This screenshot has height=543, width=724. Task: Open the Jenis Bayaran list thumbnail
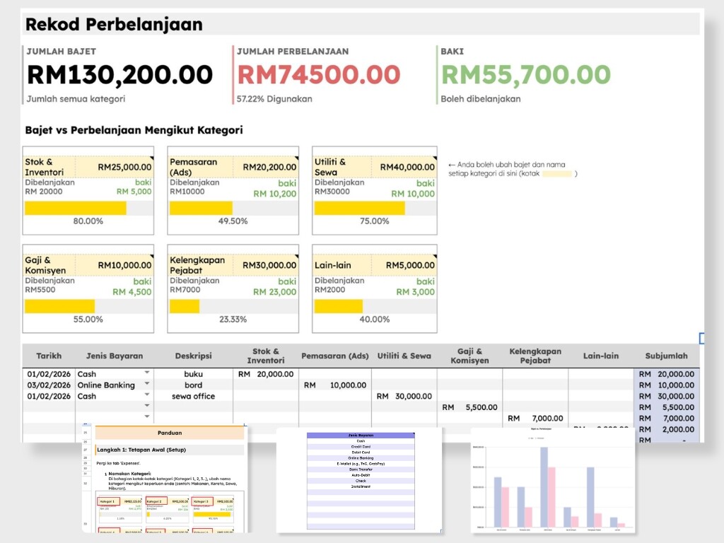click(x=360, y=480)
